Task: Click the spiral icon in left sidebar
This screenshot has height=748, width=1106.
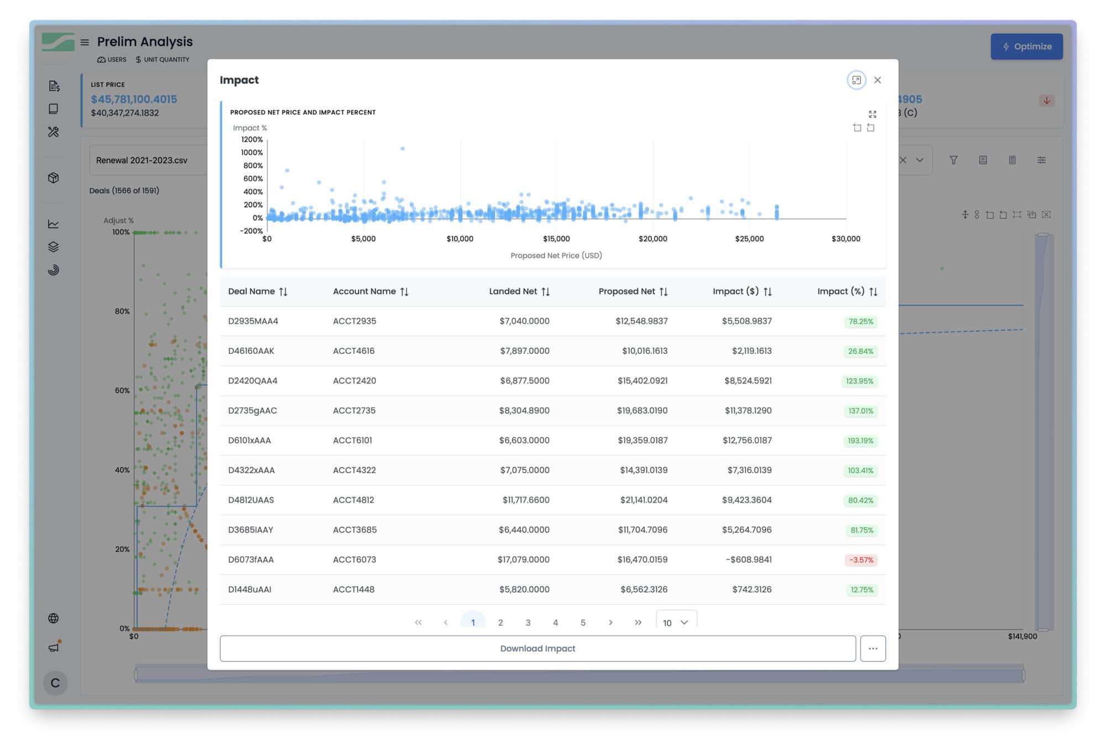Action: (x=54, y=270)
